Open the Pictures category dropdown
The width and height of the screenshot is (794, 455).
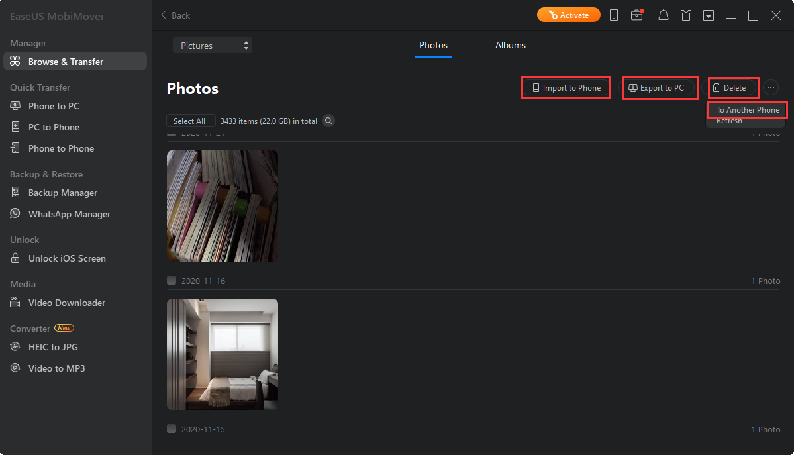(x=212, y=46)
